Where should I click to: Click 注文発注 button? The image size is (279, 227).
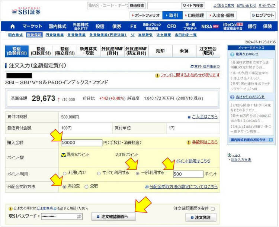tap(201, 217)
